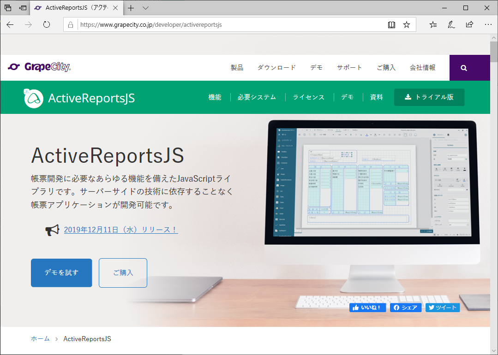Select the ActiveReportsJS browser tab
498x355 pixels.
pyautogui.click(x=76, y=8)
